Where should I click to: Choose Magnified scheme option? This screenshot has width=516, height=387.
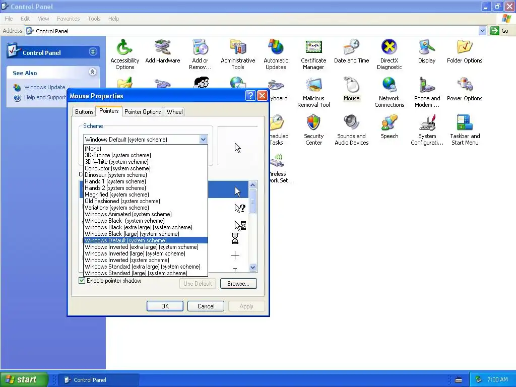point(146,195)
